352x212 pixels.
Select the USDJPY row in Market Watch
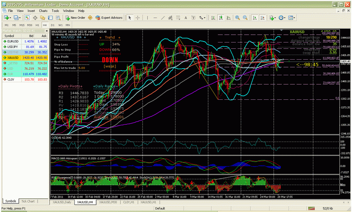point(25,47)
